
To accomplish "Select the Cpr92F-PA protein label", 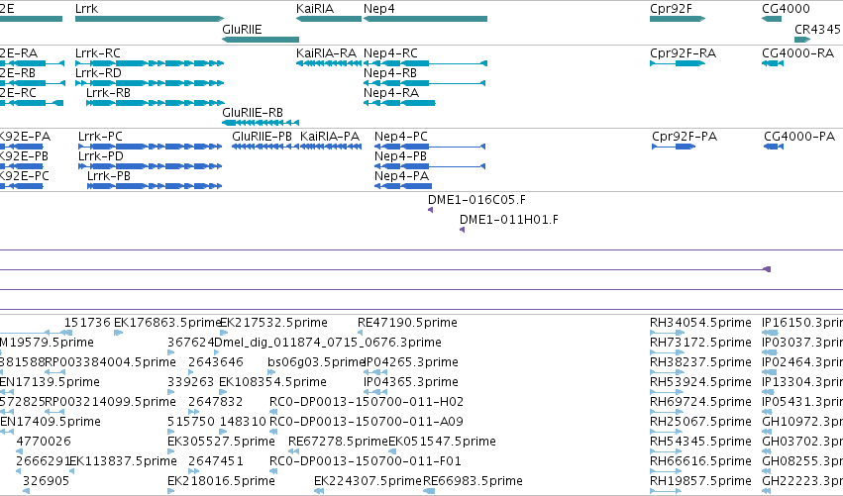I will click(685, 137).
